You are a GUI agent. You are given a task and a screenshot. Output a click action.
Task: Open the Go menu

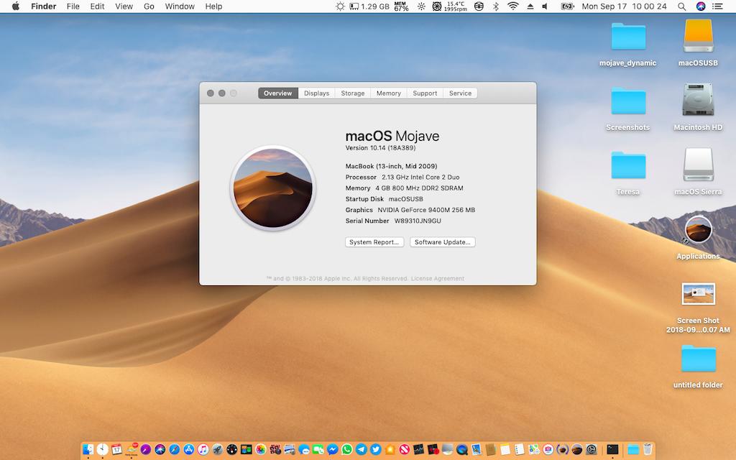click(x=149, y=6)
